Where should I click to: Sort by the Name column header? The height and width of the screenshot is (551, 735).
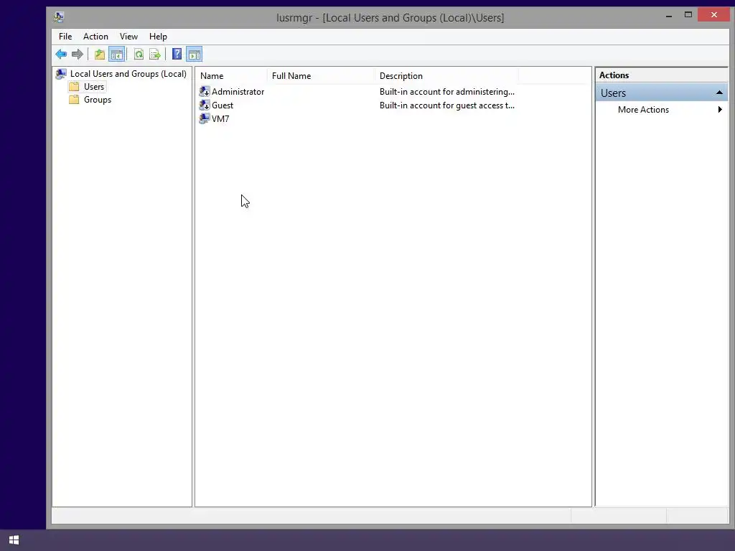pos(232,76)
